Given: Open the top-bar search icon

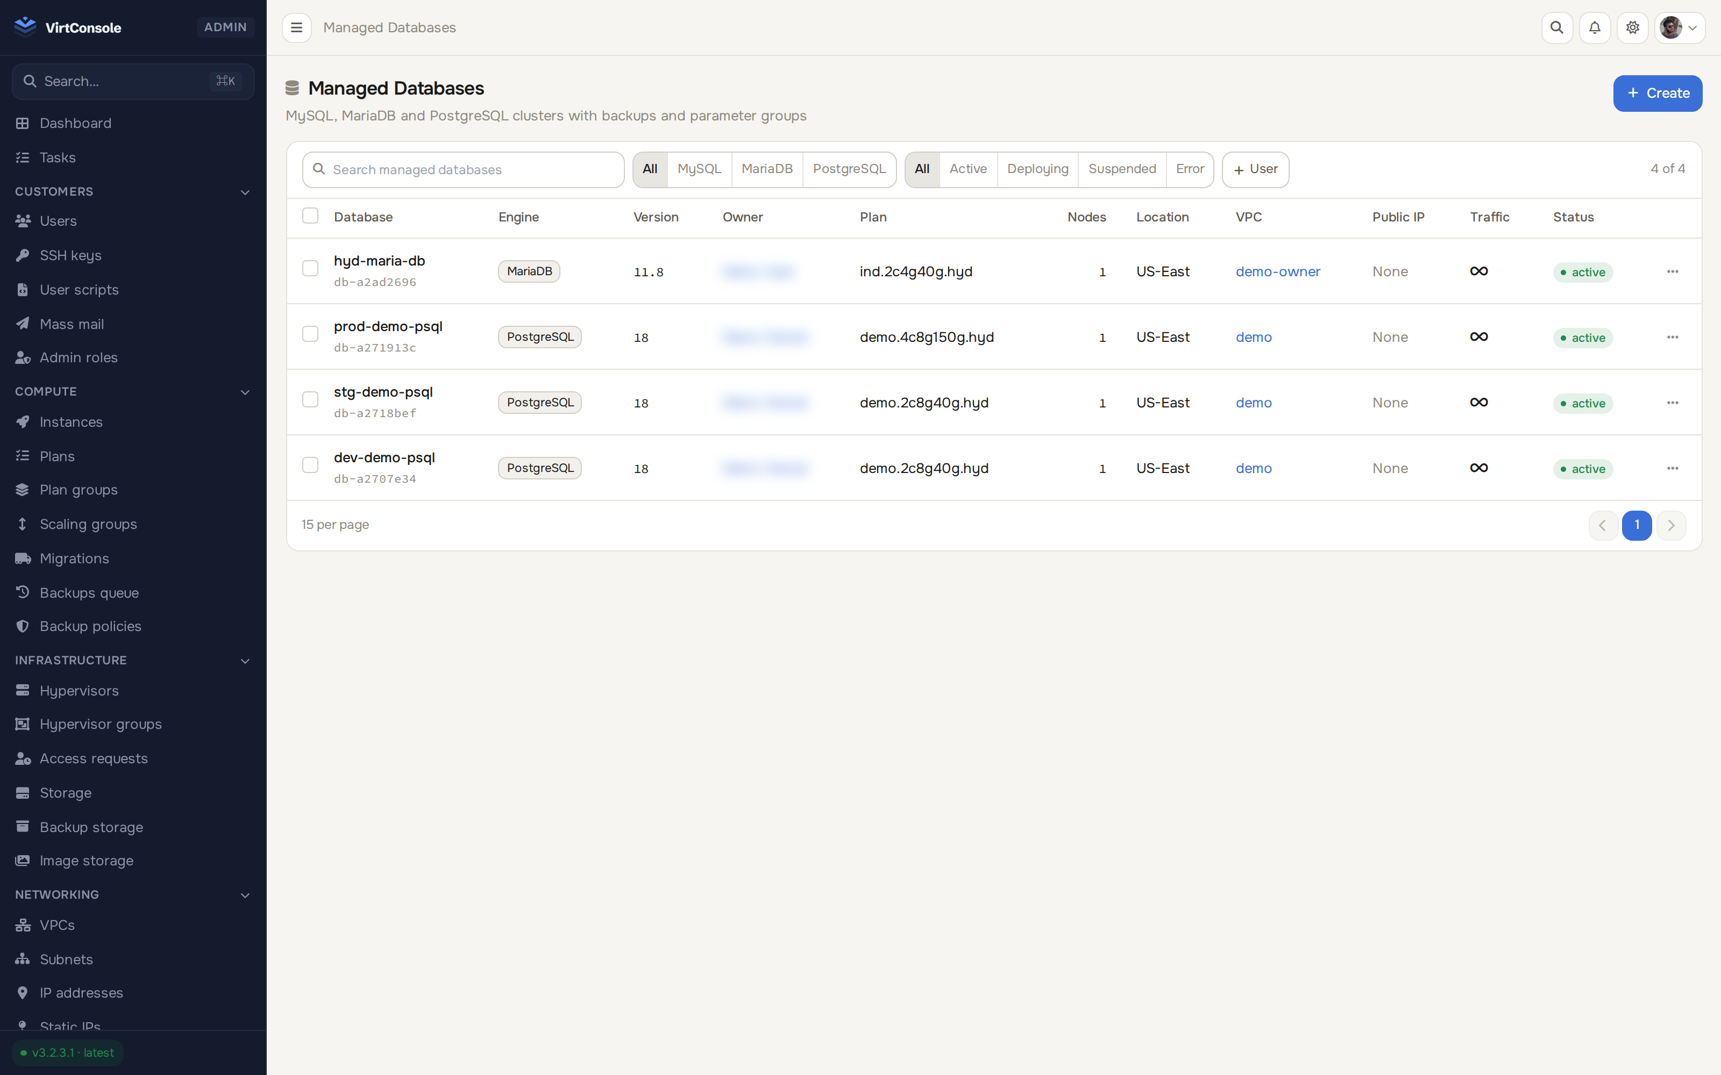Looking at the screenshot, I should [1557, 28].
